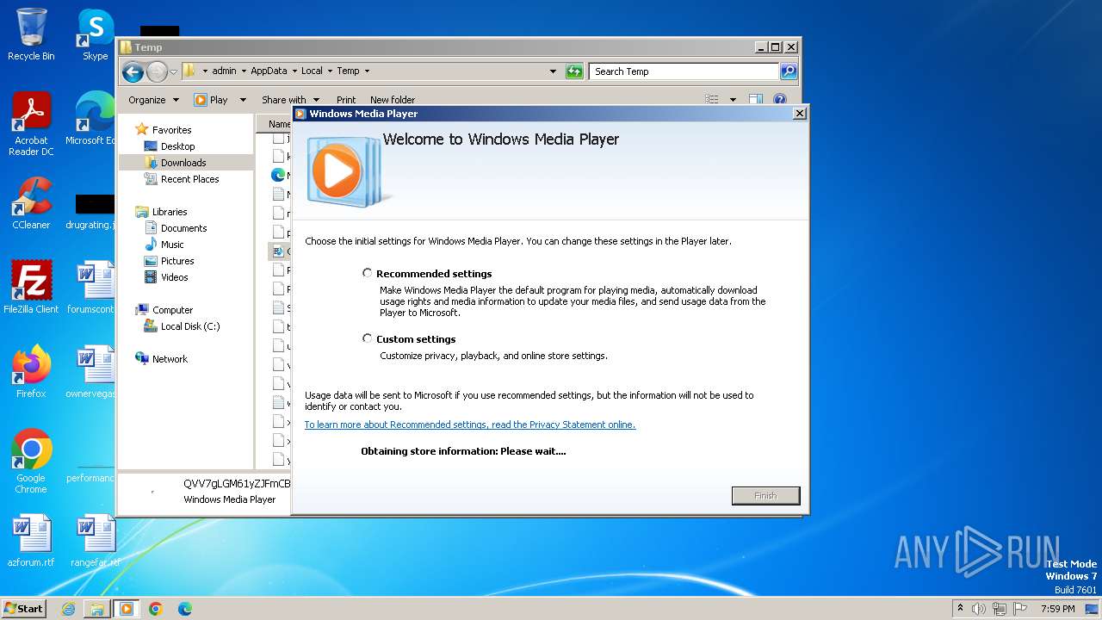Screen dimensions: 1102x620
Task: Change the view with the views icon
Action: (x=712, y=100)
